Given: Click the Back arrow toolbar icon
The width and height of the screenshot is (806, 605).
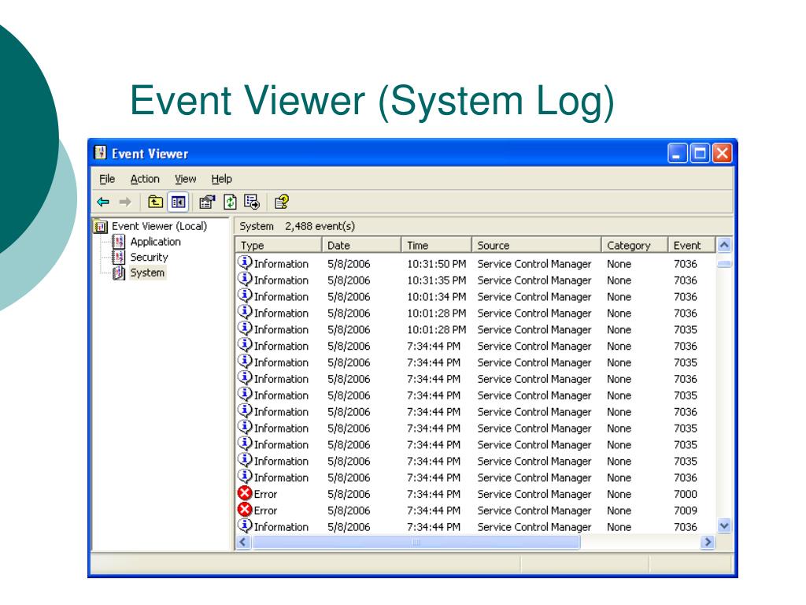Looking at the screenshot, I should pyautogui.click(x=103, y=202).
